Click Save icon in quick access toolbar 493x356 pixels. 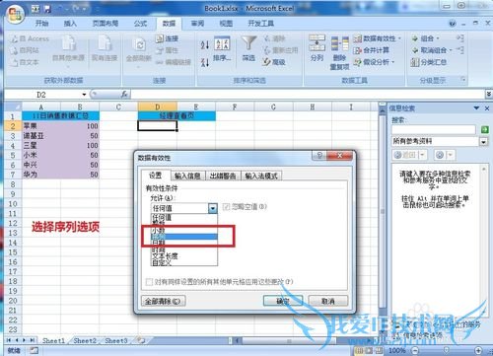point(47,9)
